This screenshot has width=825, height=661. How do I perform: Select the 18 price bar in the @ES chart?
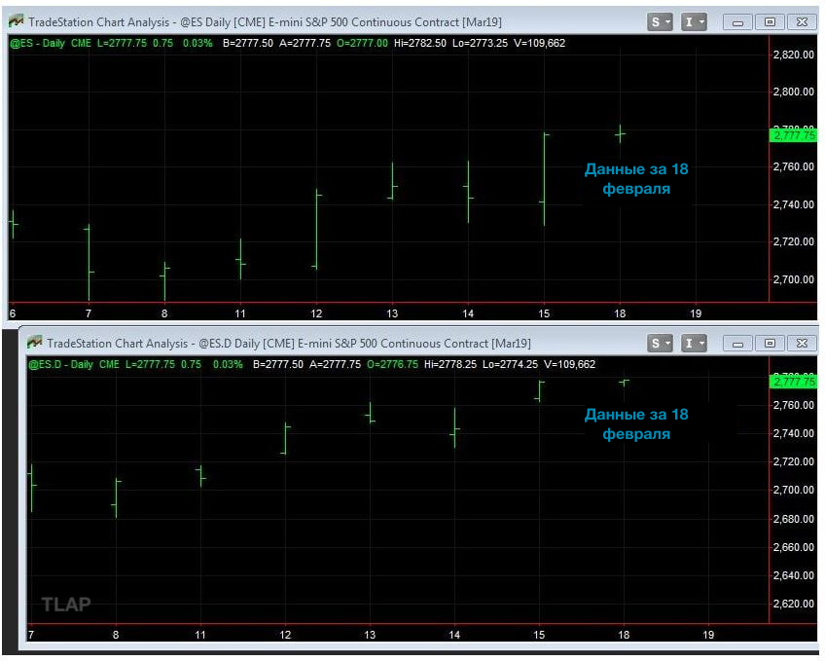pyautogui.click(x=621, y=134)
